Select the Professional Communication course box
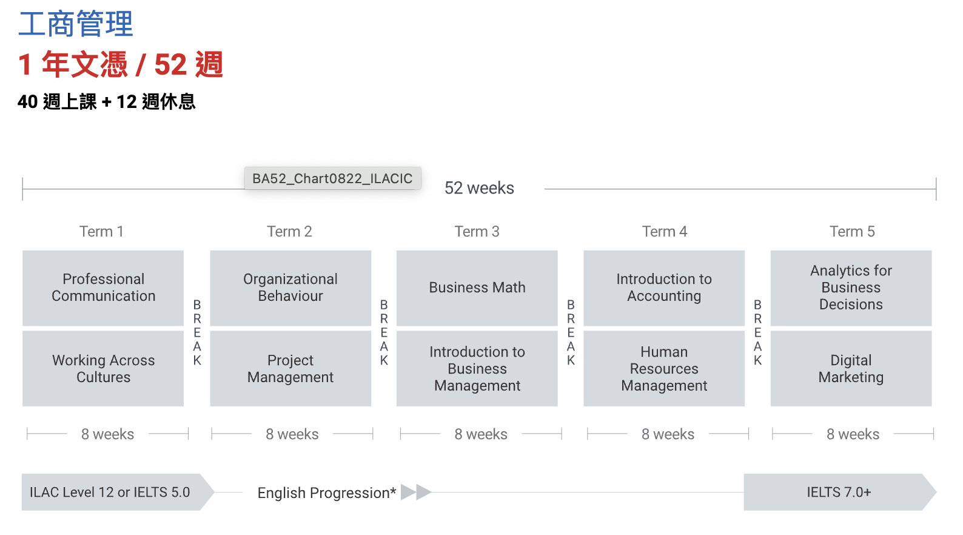 tap(103, 288)
